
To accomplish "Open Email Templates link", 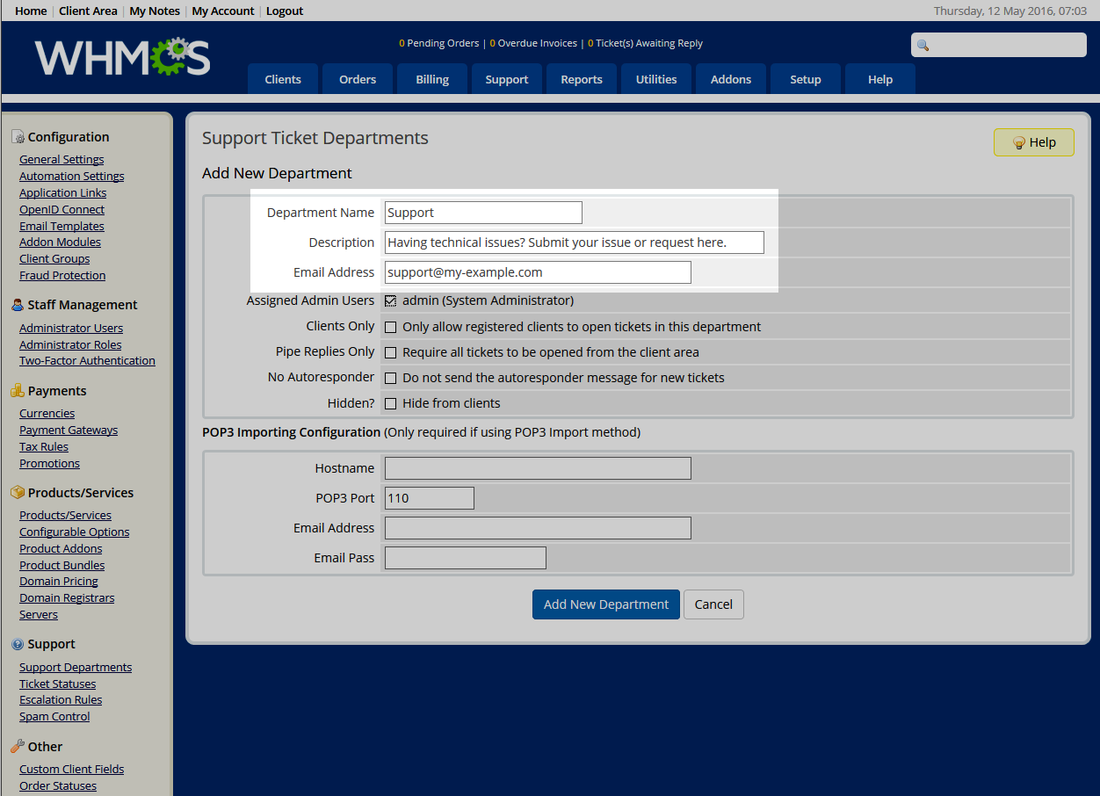I will (x=62, y=227).
